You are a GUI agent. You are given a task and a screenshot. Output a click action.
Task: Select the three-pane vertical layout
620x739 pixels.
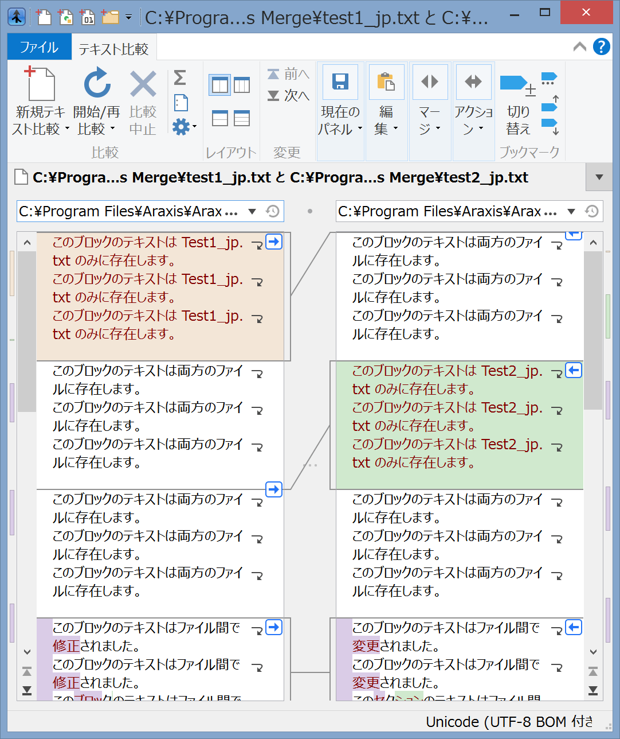pos(242,85)
